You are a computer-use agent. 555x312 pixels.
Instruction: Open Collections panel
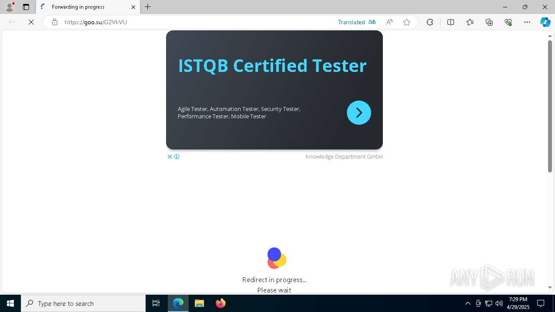(489, 22)
